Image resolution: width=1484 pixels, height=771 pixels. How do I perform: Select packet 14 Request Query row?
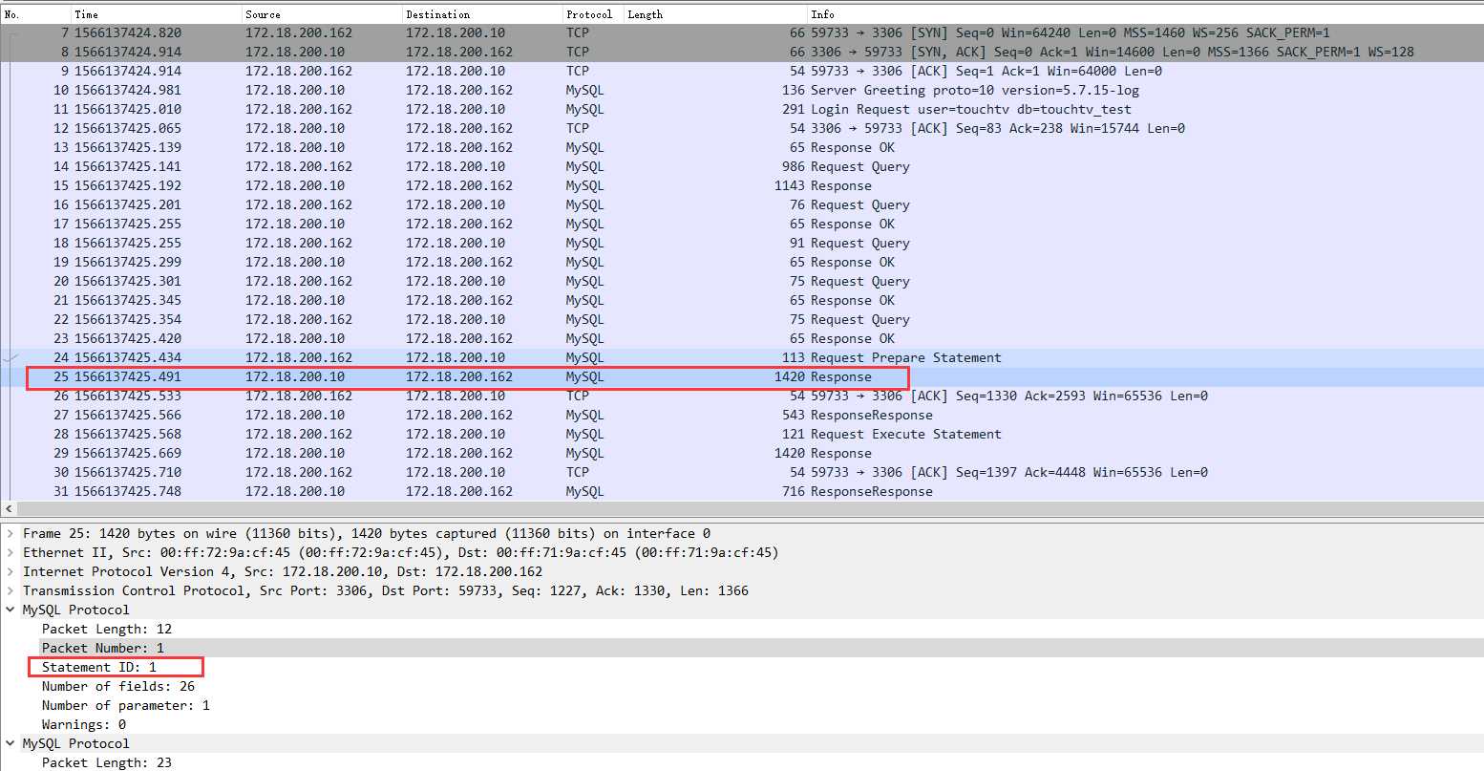[x=742, y=166]
